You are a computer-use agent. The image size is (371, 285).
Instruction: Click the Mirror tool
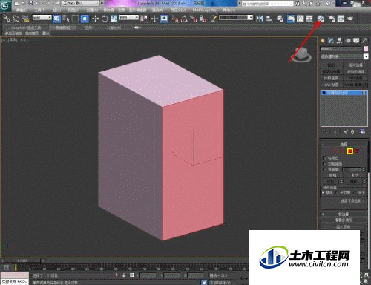tap(259, 19)
